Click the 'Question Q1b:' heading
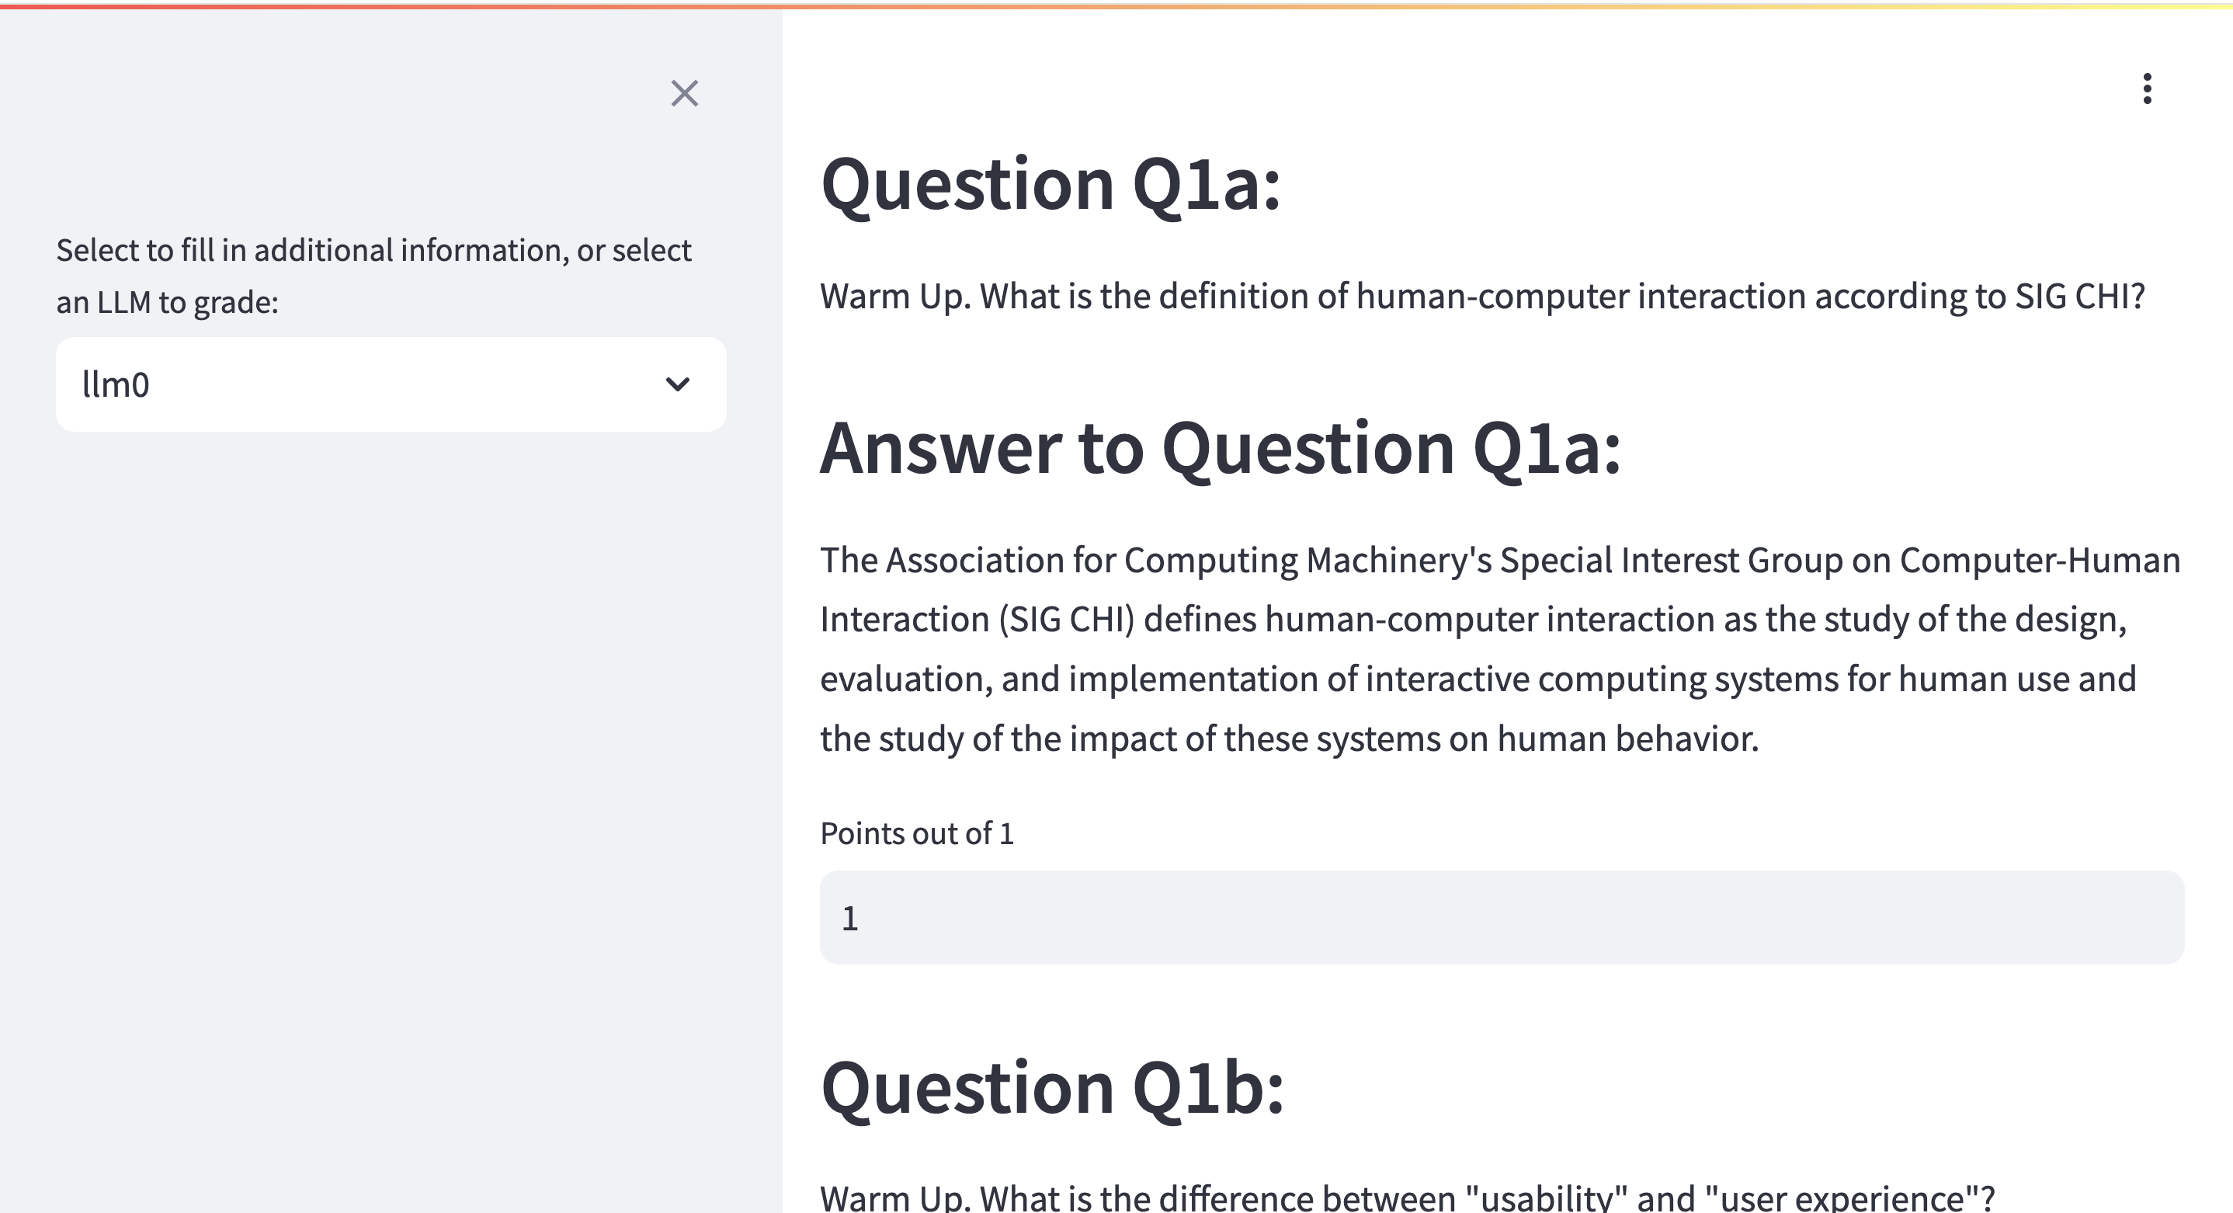Screen dimensions: 2233x1213 click(x=1051, y=1088)
